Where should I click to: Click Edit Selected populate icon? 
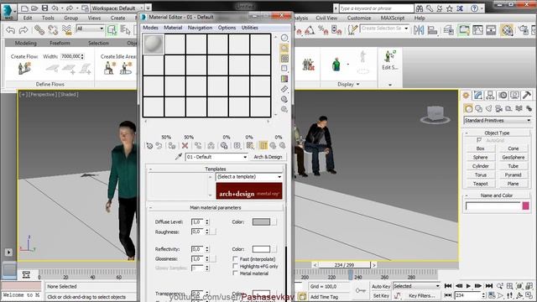tap(390, 60)
